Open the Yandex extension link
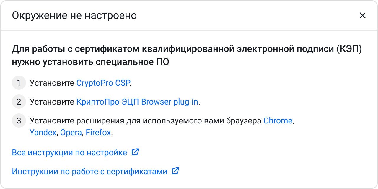 43,133
